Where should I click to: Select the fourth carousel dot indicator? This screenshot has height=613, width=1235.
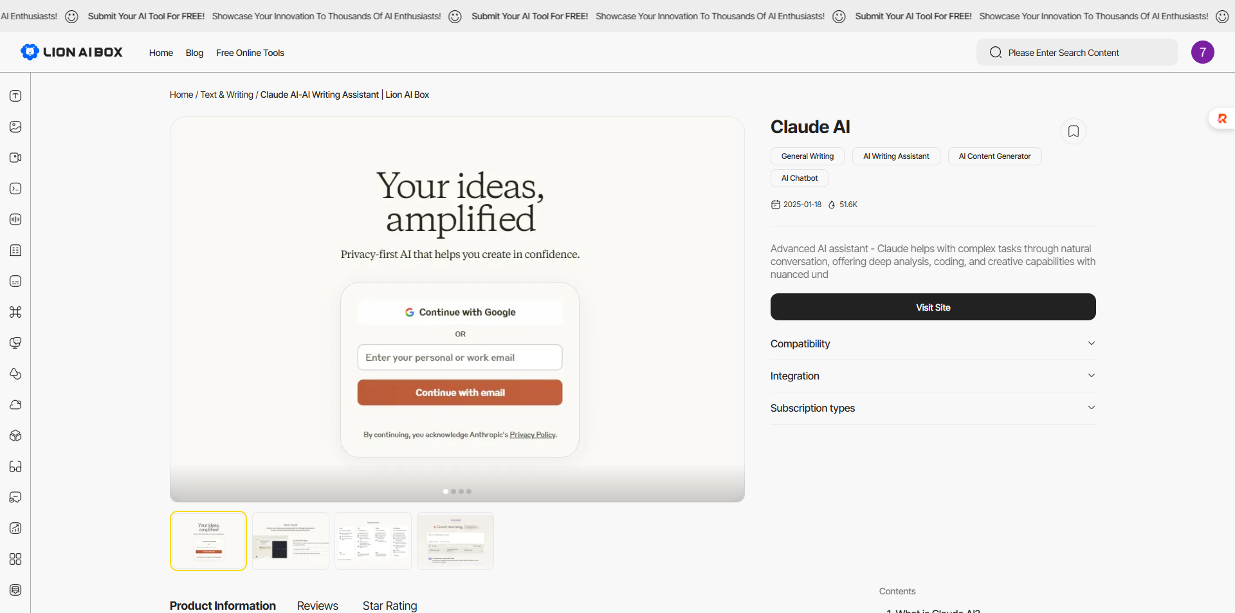point(469,491)
